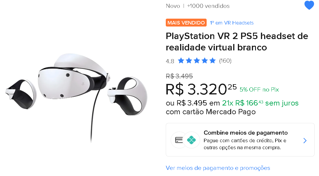The image size is (319, 176).
Task: Click the green Pix icon
Action: (x=191, y=140)
